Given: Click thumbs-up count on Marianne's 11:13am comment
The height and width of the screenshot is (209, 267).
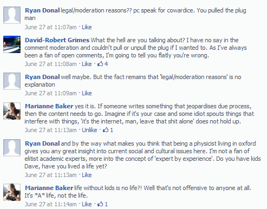Looking at the screenshot, I should [112, 130].
